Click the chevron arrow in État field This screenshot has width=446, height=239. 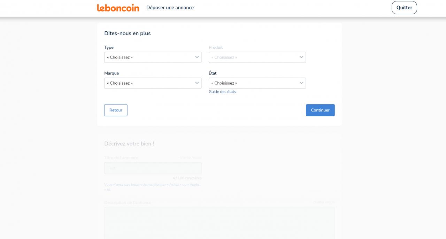coord(301,83)
